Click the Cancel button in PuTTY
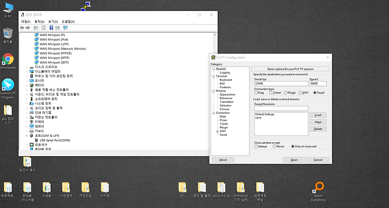Viewport: 389px width, 208px height. (x=318, y=160)
